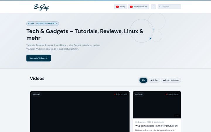Image resolution: width=211 pixels, height=132 pixels.
Task: Click the Videos section heading
Action: tap(37, 78)
